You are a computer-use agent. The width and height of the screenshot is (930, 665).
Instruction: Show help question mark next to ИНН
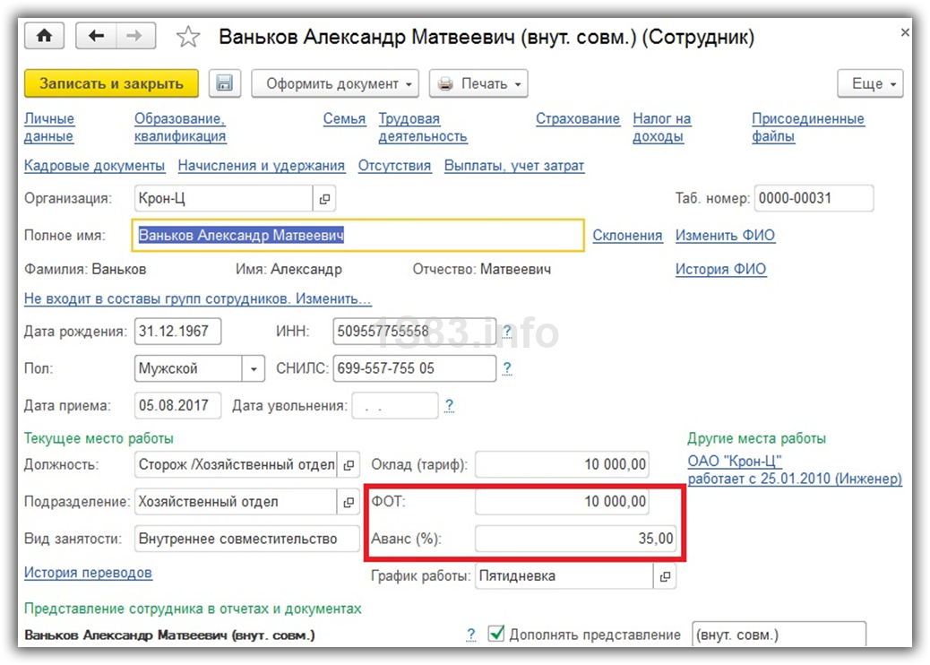(x=507, y=331)
